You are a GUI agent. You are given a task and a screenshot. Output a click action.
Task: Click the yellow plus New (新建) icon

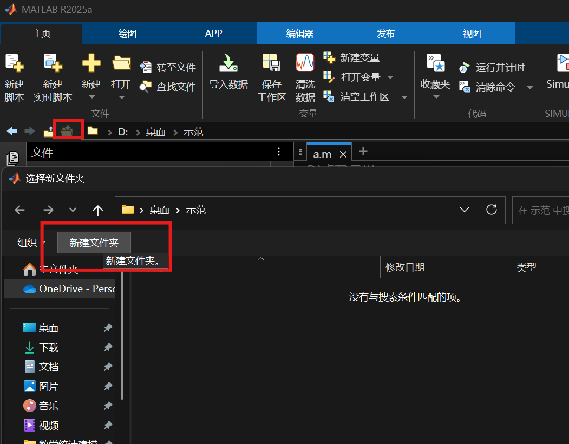pos(91,63)
